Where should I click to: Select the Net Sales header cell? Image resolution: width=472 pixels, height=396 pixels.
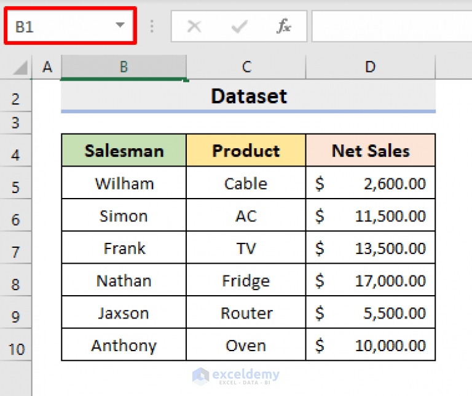point(371,150)
